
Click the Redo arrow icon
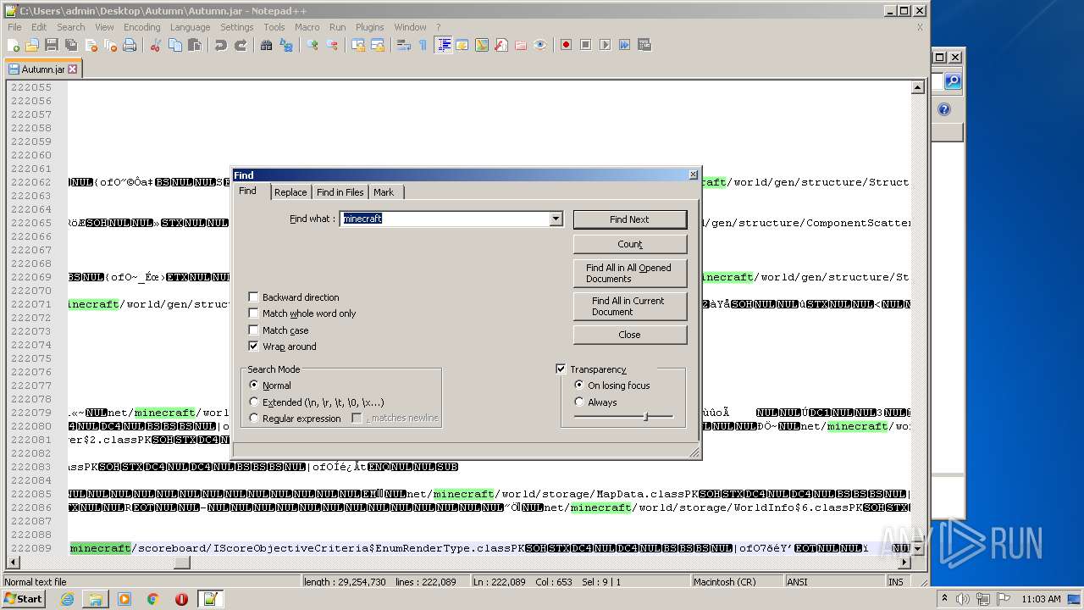pos(241,45)
